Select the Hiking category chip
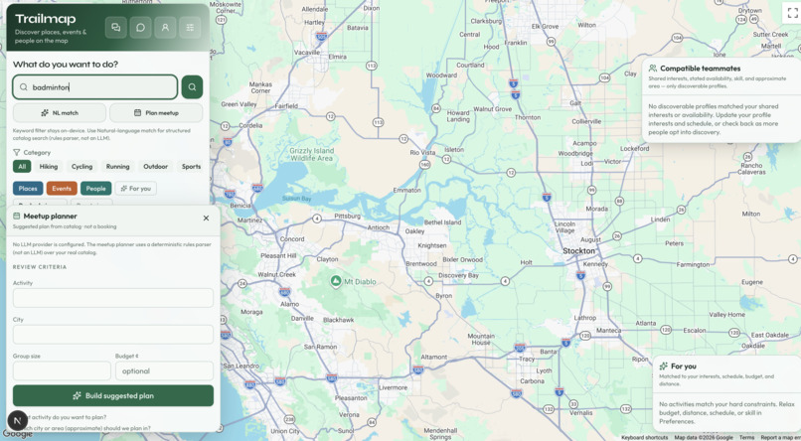Screen dimensions: 801x441 49,167
